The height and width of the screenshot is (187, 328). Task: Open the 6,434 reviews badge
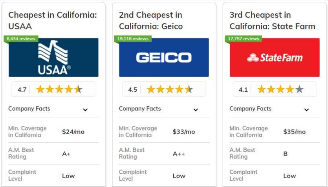point(21,39)
